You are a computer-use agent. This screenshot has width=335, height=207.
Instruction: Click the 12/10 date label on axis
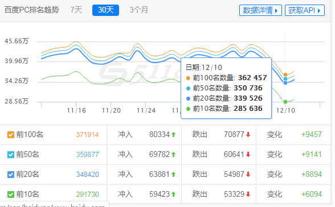coord(285,110)
